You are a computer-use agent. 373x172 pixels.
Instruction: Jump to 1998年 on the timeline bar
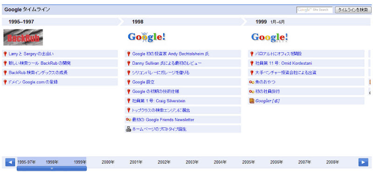(x=52, y=162)
